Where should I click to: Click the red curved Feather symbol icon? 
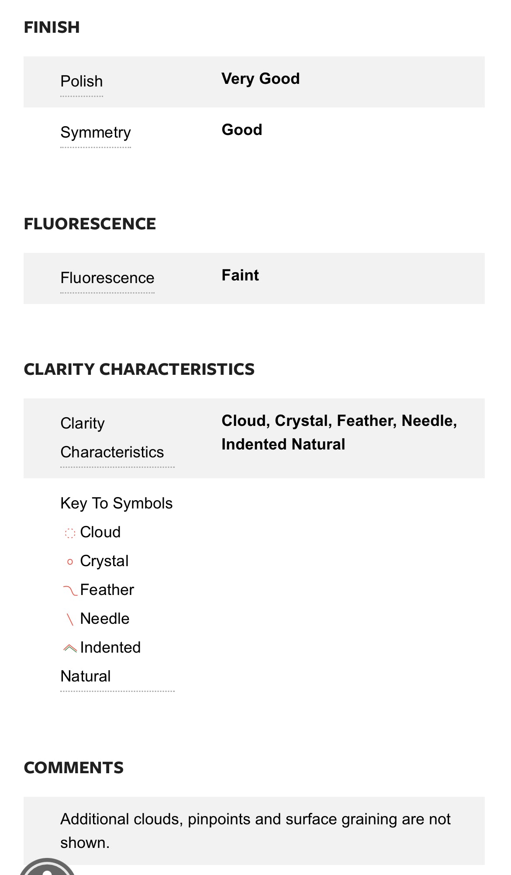pos(70,591)
